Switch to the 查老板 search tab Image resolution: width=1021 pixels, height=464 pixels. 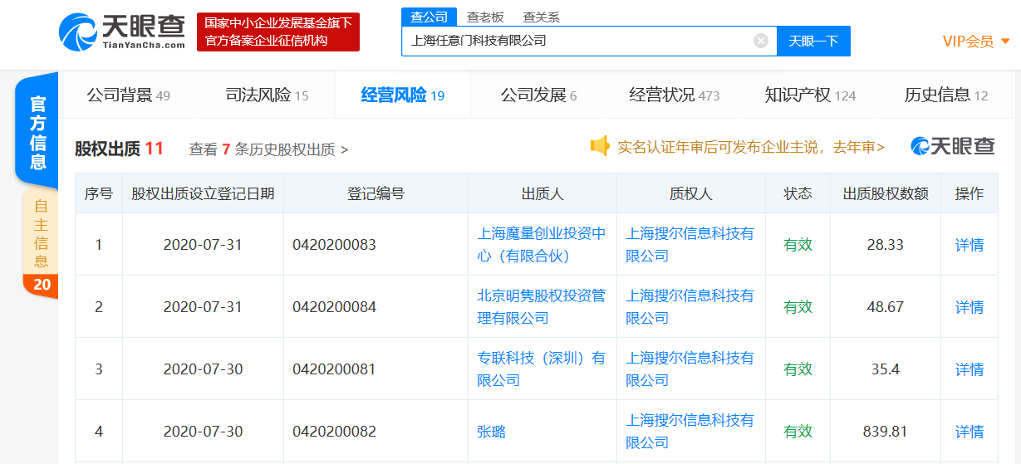point(485,17)
